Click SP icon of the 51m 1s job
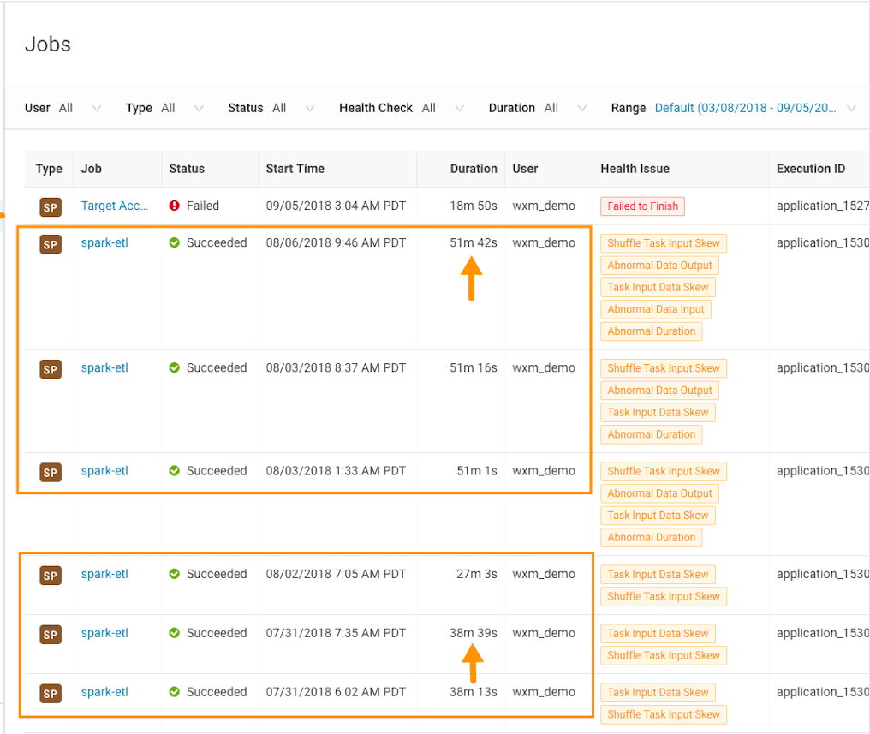Viewport: 870px width, 734px height. coord(50,472)
